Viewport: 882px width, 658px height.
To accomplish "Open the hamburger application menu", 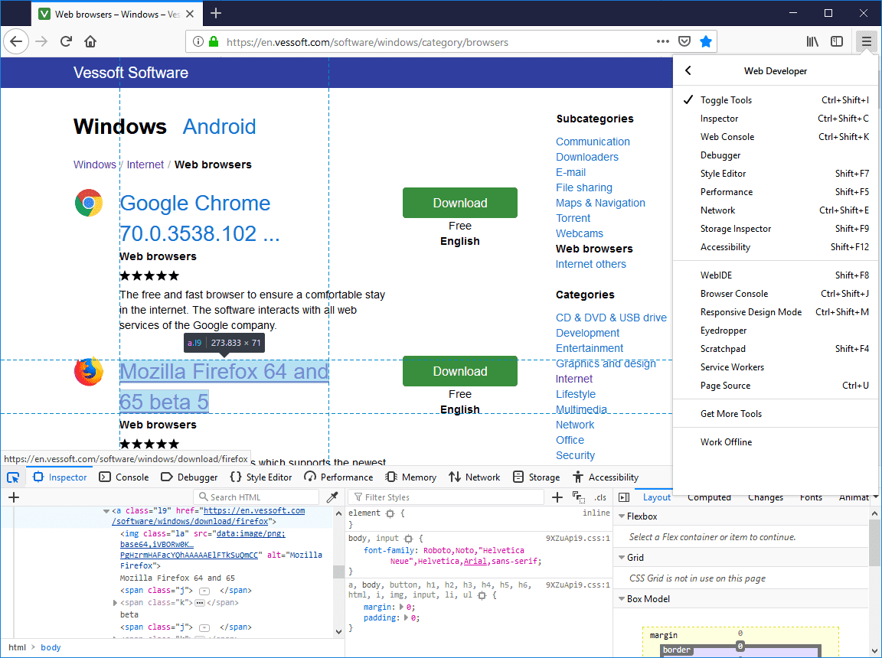I will pyautogui.click(x=866, y=41).
